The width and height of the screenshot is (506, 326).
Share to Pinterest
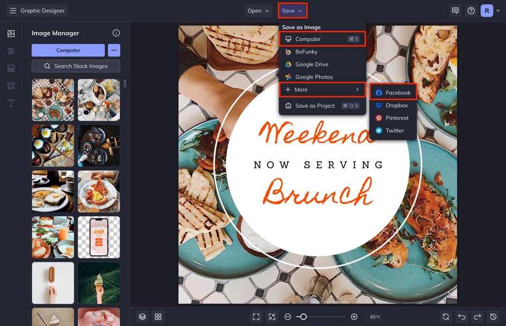[393, 118]
